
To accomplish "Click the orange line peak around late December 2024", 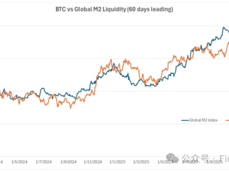I will [111, 59].
